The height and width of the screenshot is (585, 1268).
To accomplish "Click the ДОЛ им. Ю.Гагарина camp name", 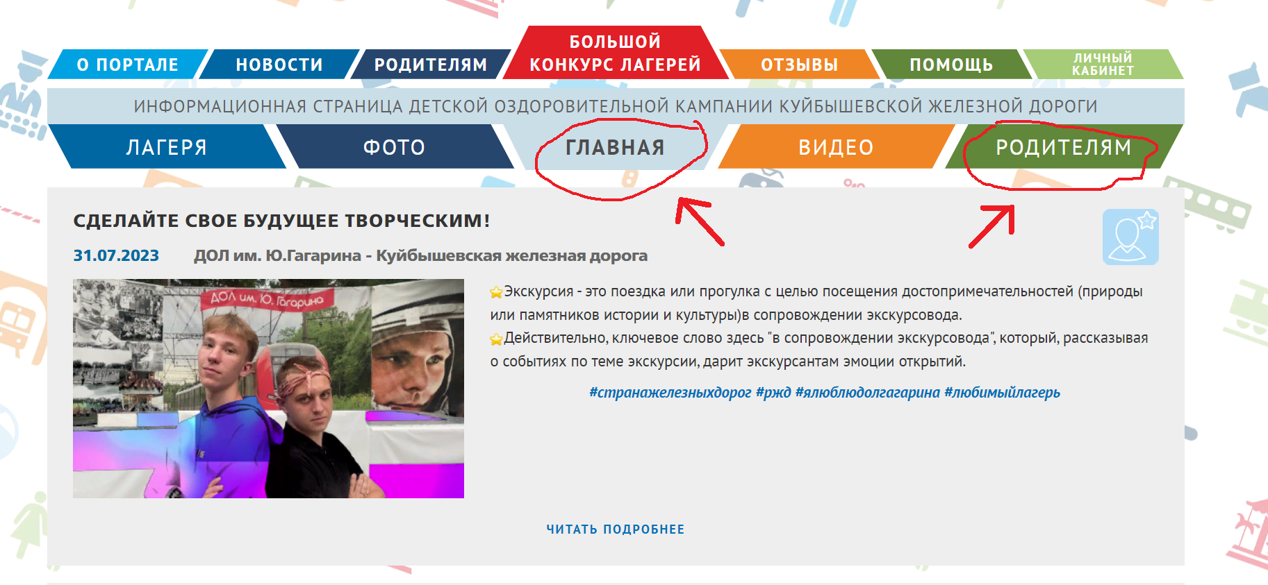I will (277, 255).
